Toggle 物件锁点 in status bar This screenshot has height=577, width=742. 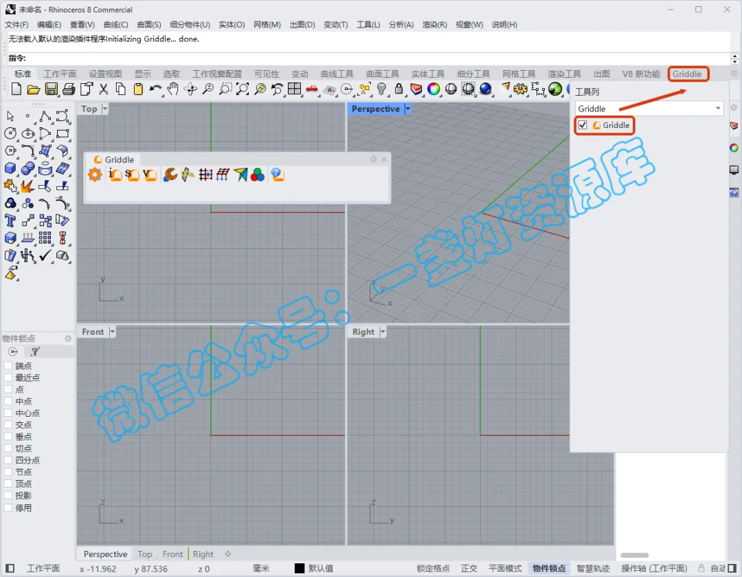(x=549, y=569)
